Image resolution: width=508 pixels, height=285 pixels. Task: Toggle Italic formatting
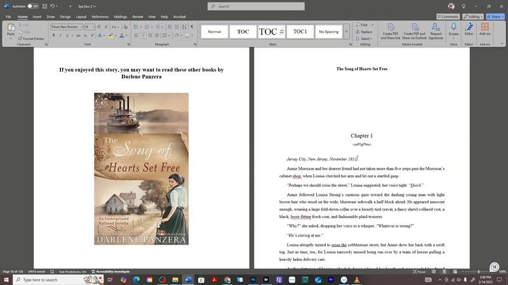click(x=60, y=35)
